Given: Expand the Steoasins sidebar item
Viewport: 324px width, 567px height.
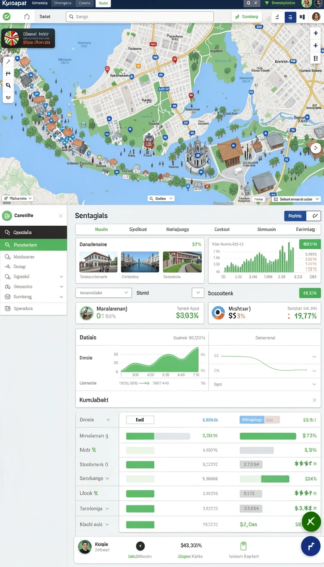Looking at the screenshot, I should [x=62, y=287].
